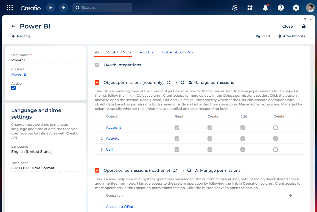Toggle Call Delete checkbox
The width and height of the screenshot is (317, 212).
[x=275, y=150]
